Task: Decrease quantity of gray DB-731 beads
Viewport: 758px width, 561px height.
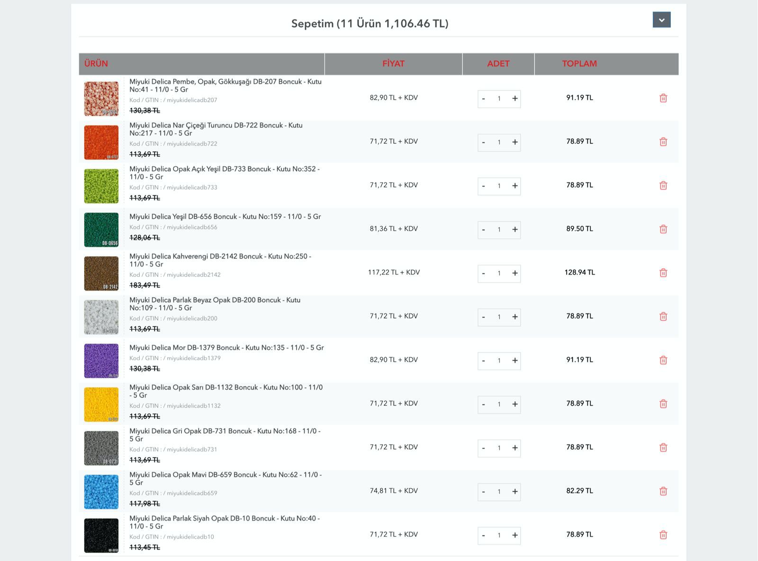Action: (483, 448)
